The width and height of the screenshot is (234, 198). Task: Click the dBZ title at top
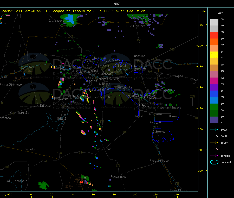(x=117, y=4)
